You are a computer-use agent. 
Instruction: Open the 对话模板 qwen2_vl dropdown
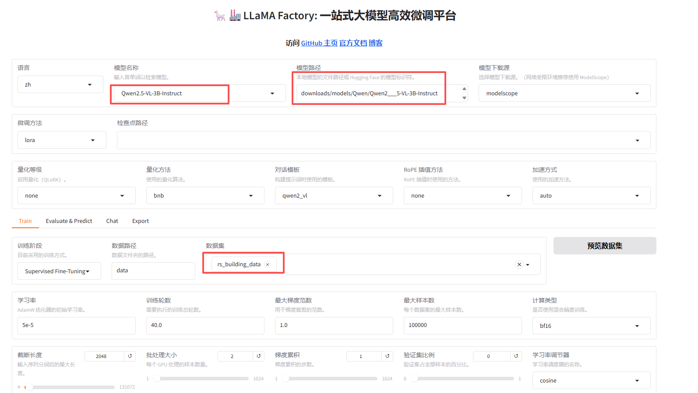coord(334,196)
